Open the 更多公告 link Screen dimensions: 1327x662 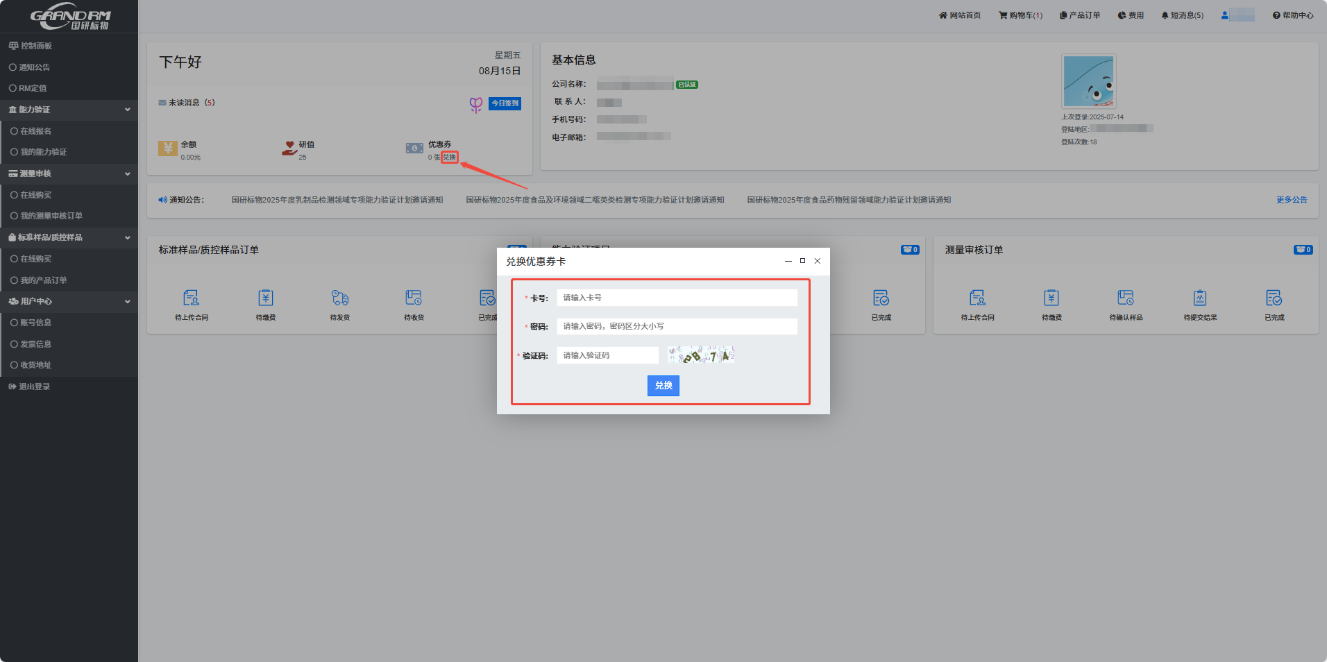pyautogui.click(x=1291, y=200)
